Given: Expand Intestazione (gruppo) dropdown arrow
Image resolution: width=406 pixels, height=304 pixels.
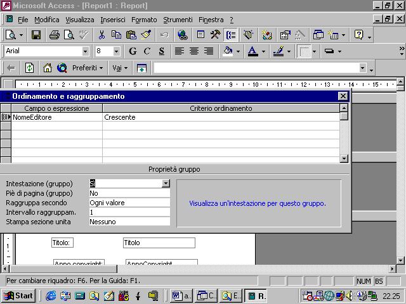Looking at the screenshot, I should 166,184.
